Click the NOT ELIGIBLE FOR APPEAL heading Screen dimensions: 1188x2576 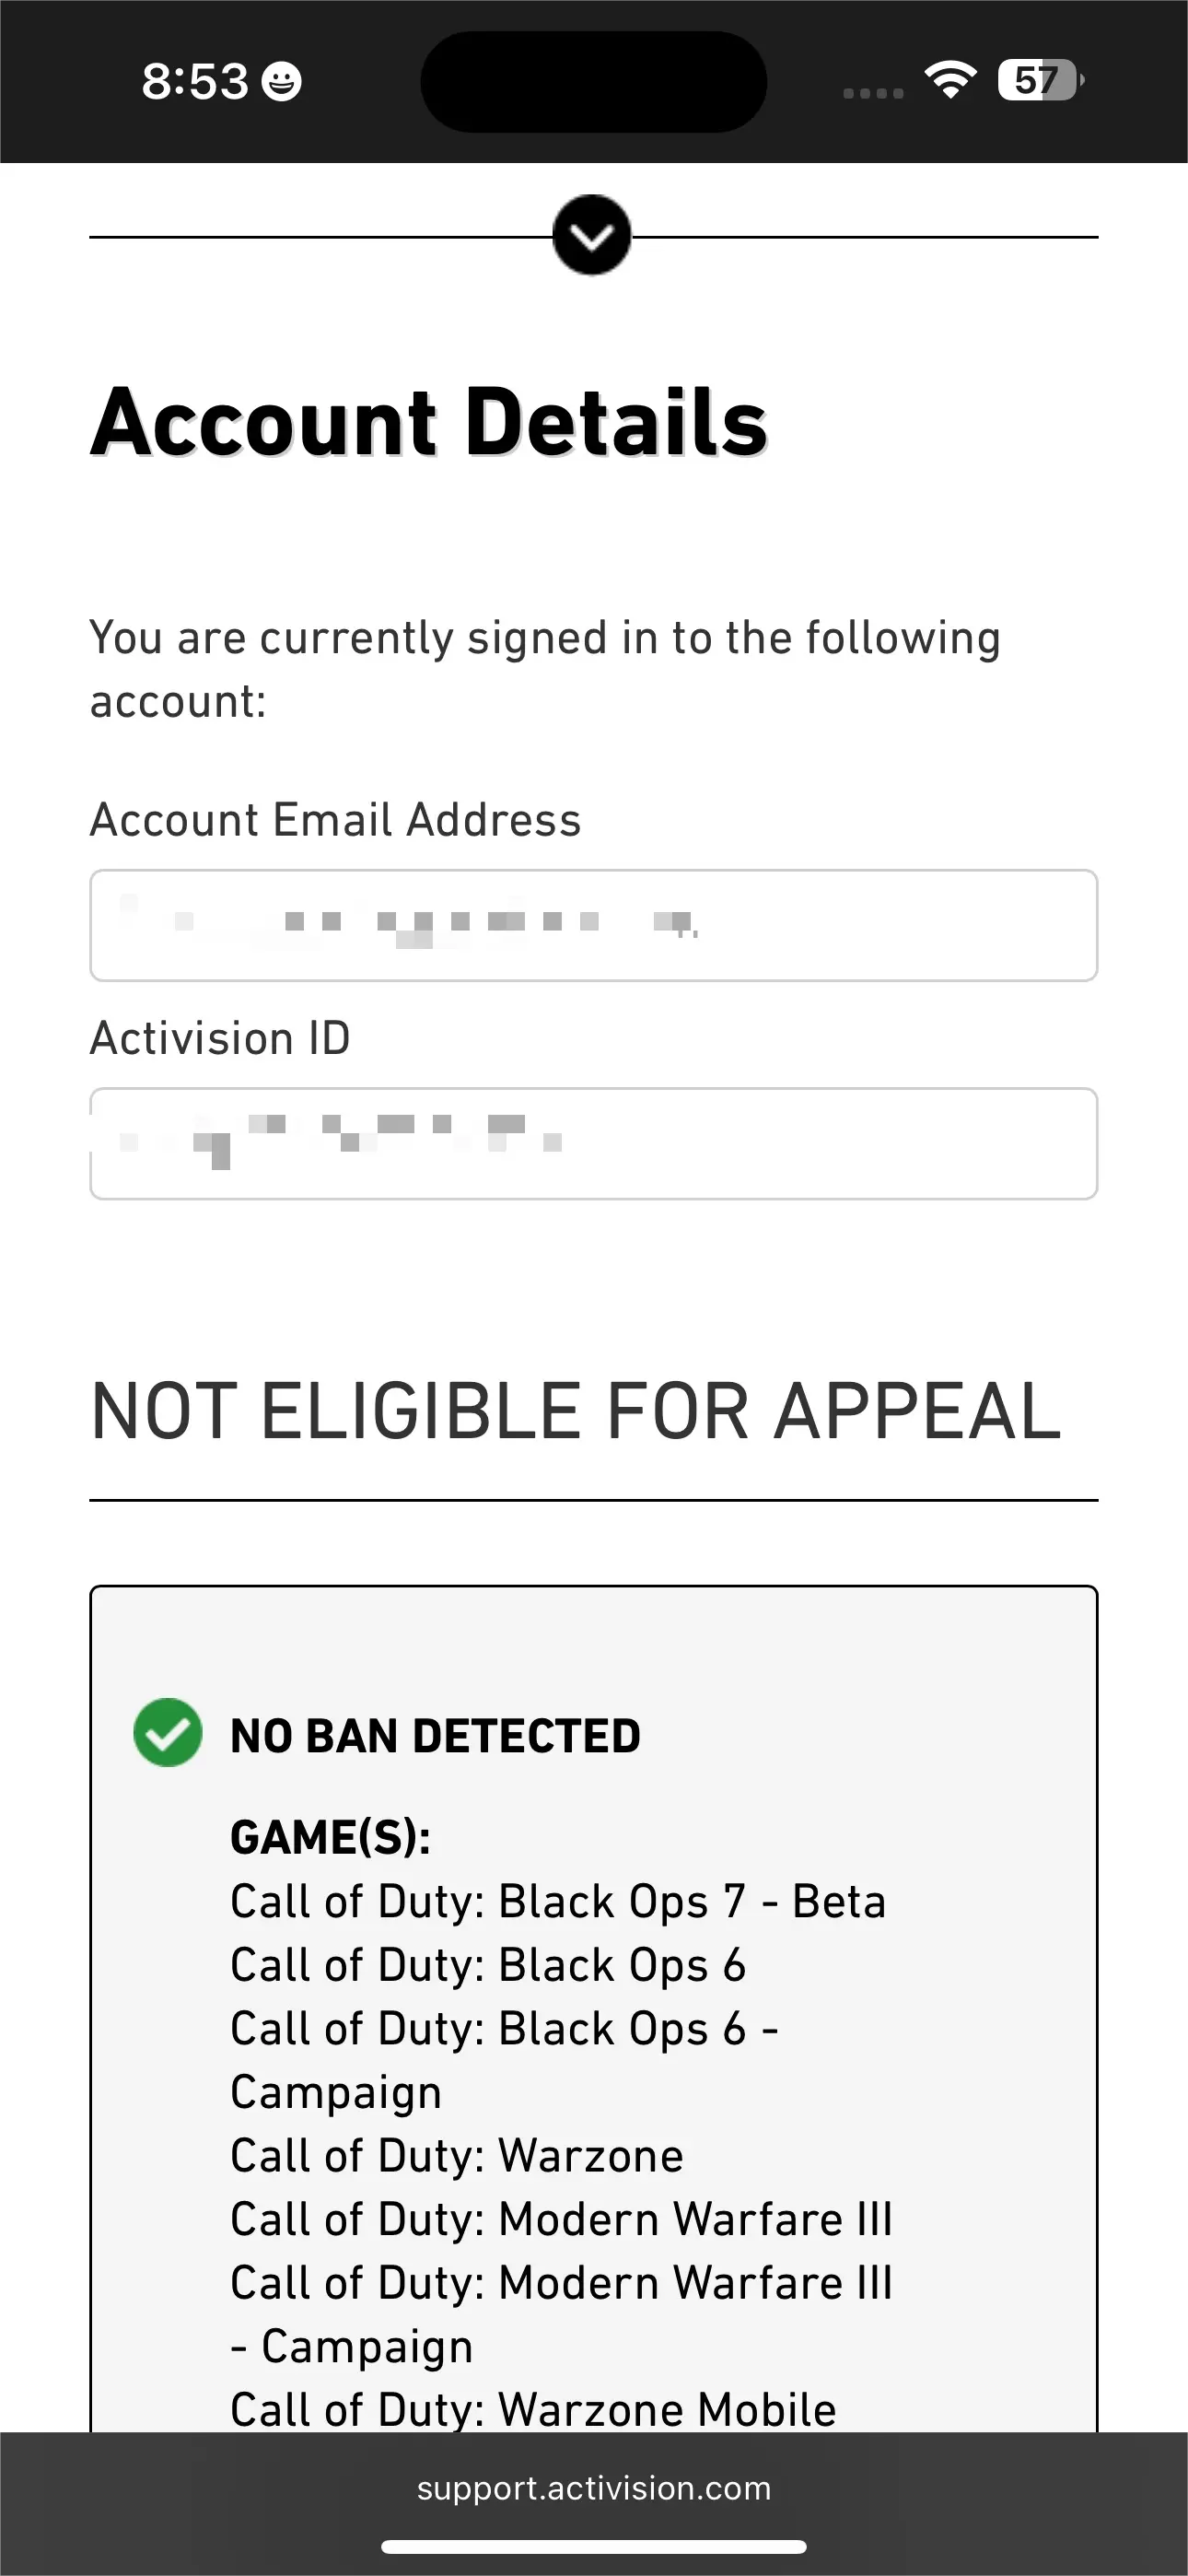point(575,1411)
